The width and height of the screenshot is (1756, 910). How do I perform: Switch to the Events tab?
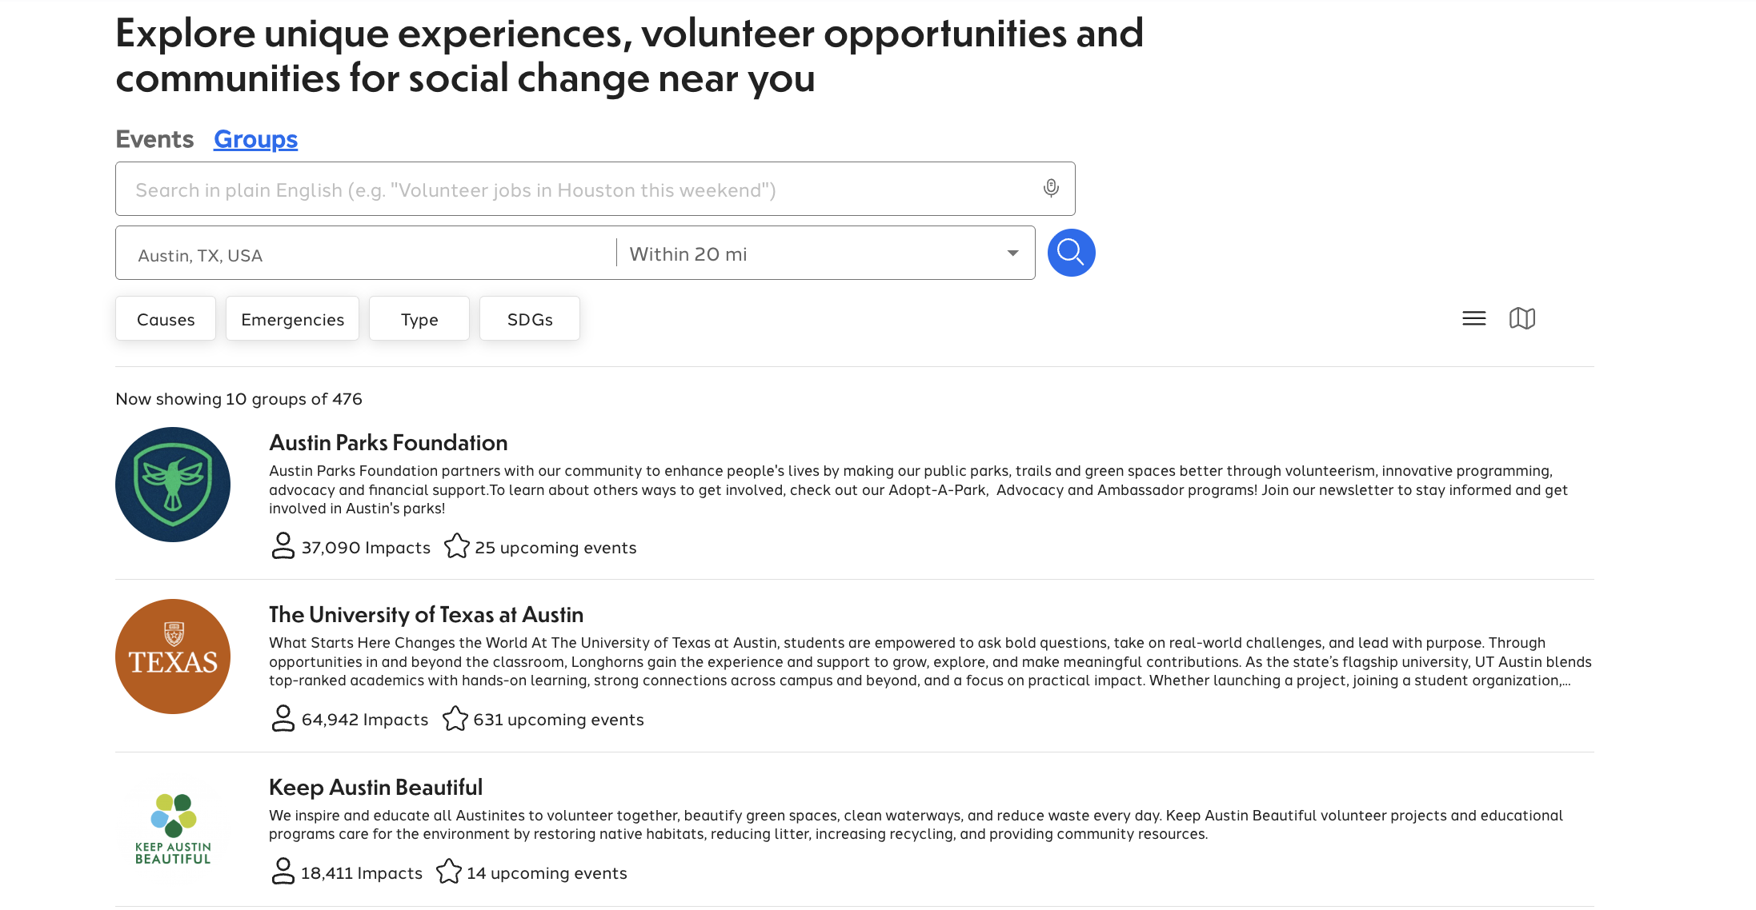coord(154,139)
